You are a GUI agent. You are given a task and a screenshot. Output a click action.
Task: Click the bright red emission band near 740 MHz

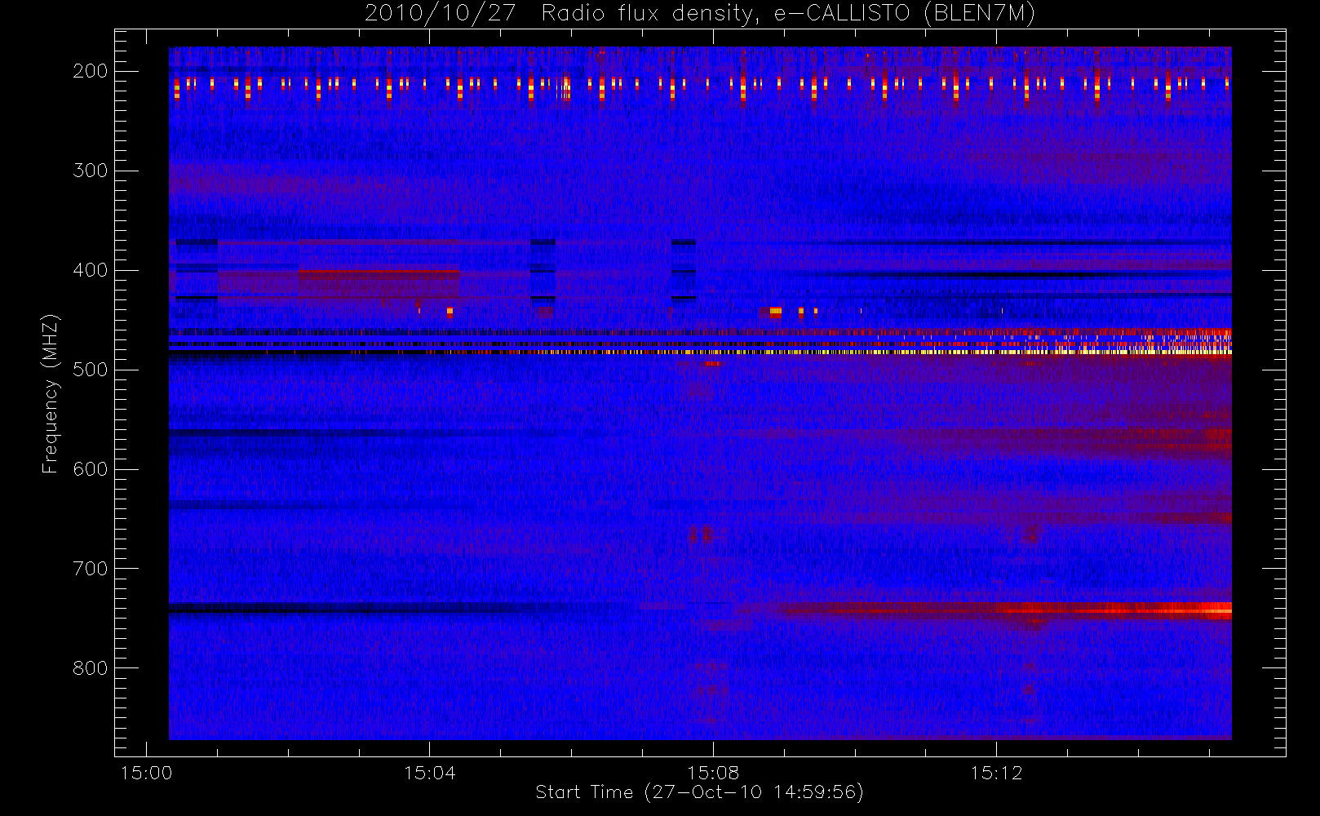tap(1003, 609)
